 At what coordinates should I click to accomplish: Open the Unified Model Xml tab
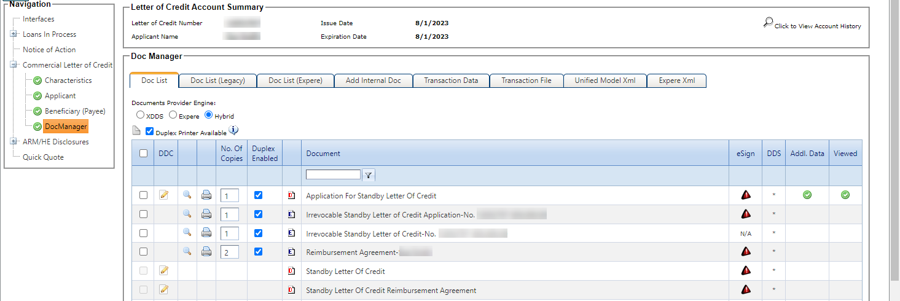point(605,80)
